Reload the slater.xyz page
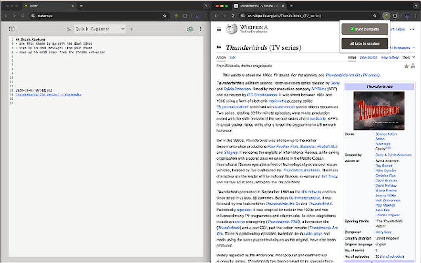 click(23, 16)
